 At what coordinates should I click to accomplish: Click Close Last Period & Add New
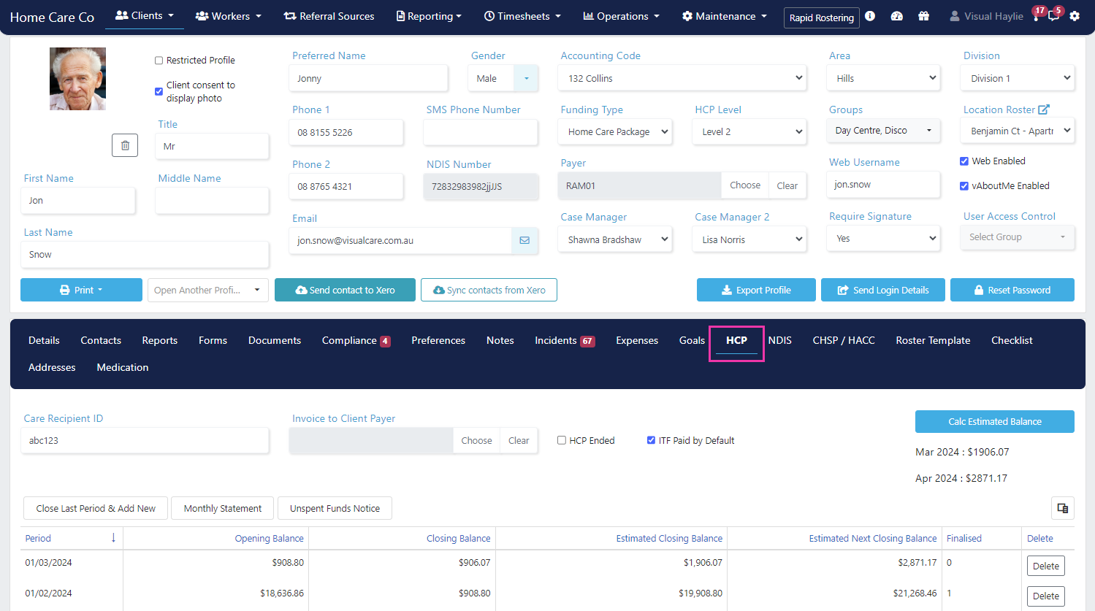pyautogui.click(x=96, y=508)
